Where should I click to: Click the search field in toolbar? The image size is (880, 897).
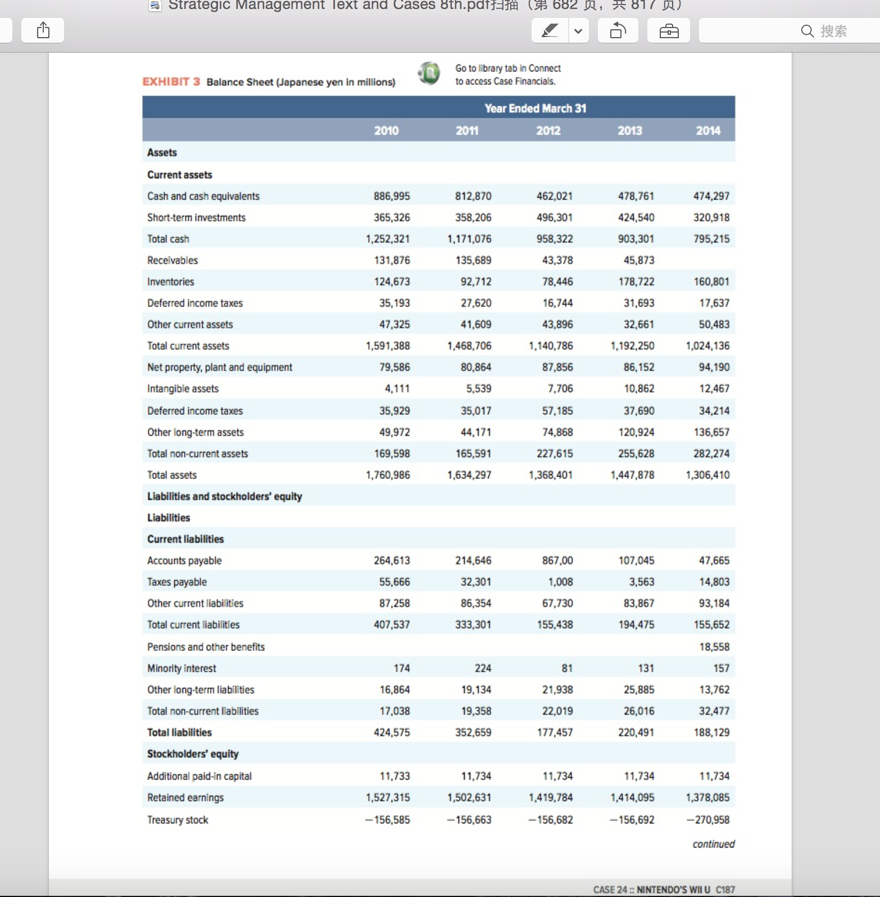(x=789, y=30)
